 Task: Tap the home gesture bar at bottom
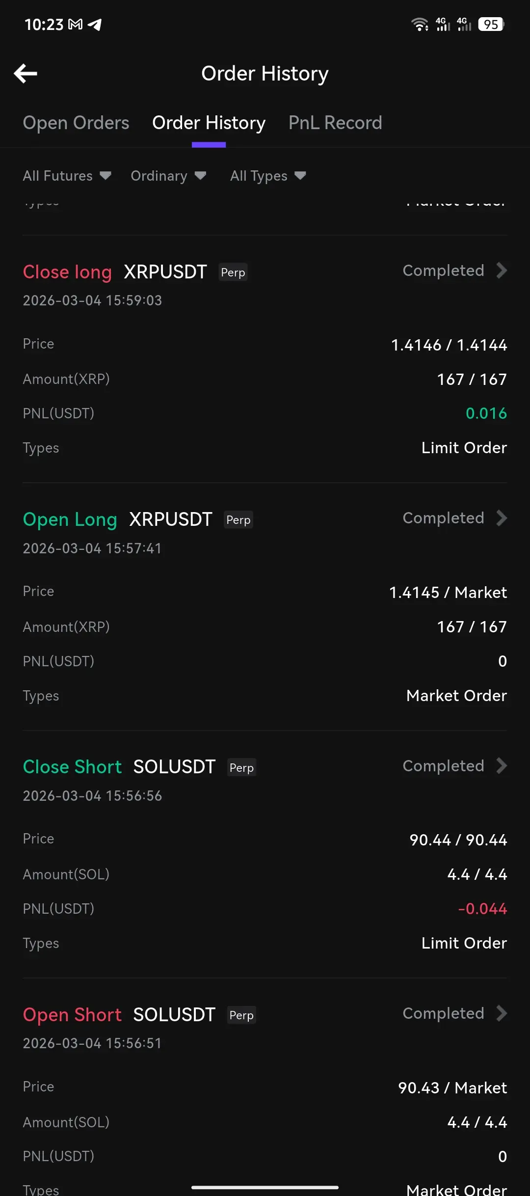tap(265, 1187)
